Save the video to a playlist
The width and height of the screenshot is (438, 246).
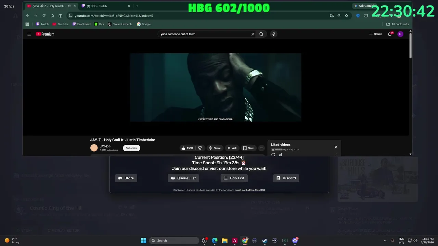click(248, 148)
